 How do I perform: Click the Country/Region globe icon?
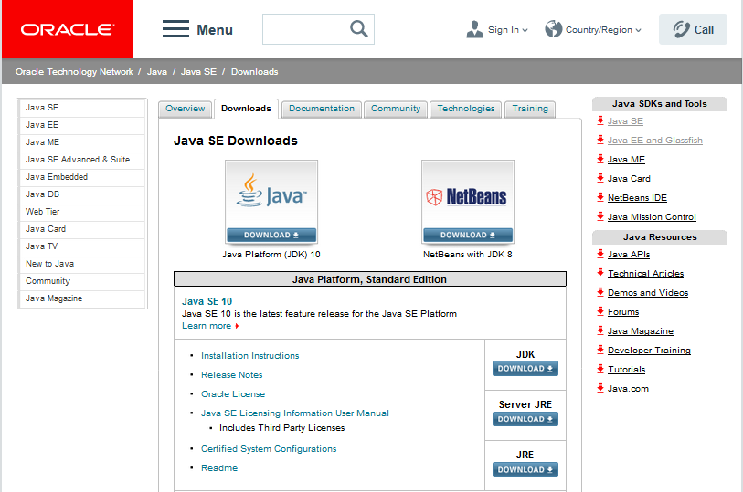pyautogui.click(x=553, y=29)
